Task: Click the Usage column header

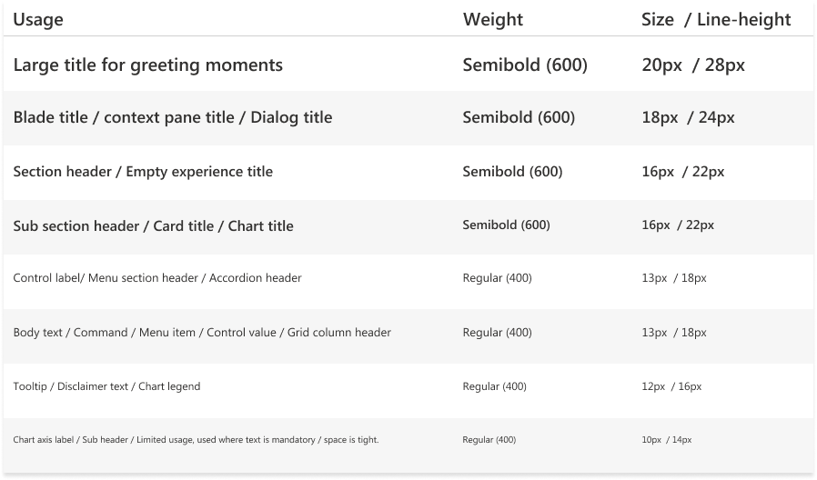Action: 38,19
